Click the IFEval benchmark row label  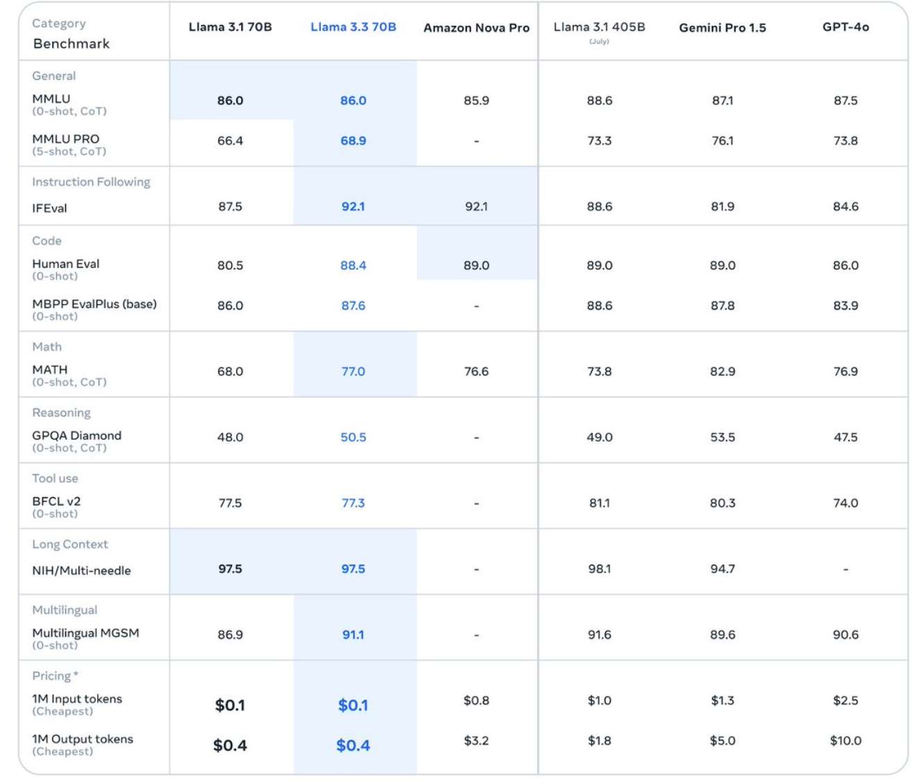pos(49,208)
